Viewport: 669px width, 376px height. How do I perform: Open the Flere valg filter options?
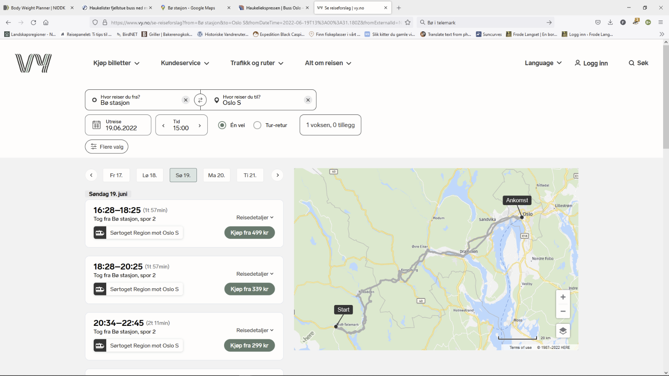[107, 147]
